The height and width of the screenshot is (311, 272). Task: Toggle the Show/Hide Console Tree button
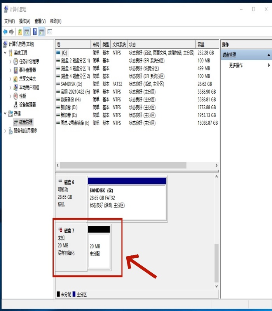[27, 32]
